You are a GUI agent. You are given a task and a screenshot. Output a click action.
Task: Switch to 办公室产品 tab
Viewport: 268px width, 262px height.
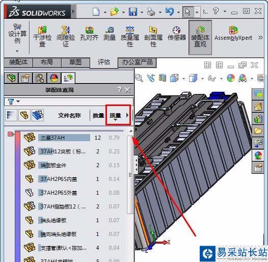(x=137, y=62)
